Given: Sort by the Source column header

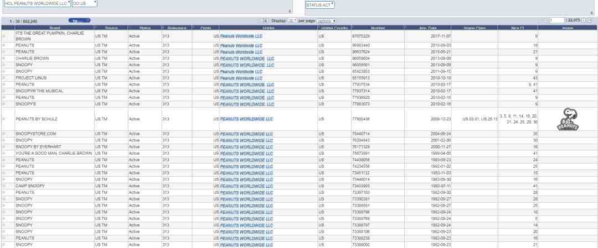Looking at the screenshot, I should coord(111,28).
